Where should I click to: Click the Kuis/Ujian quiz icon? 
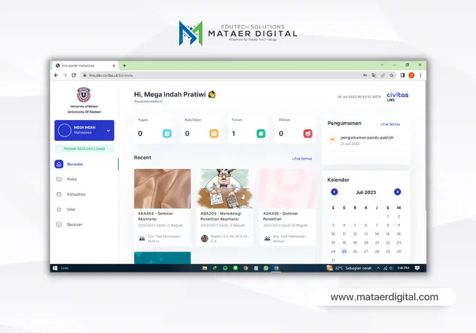pyautogui.click(x=214, y=133)
